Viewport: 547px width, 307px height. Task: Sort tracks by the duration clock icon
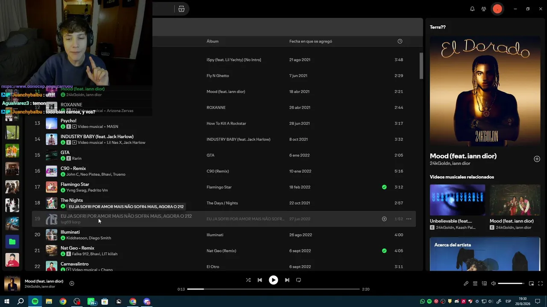[x=400, y=41]
